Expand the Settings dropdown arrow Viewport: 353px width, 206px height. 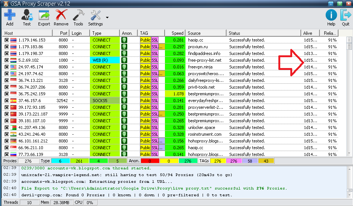coord(107,18)
